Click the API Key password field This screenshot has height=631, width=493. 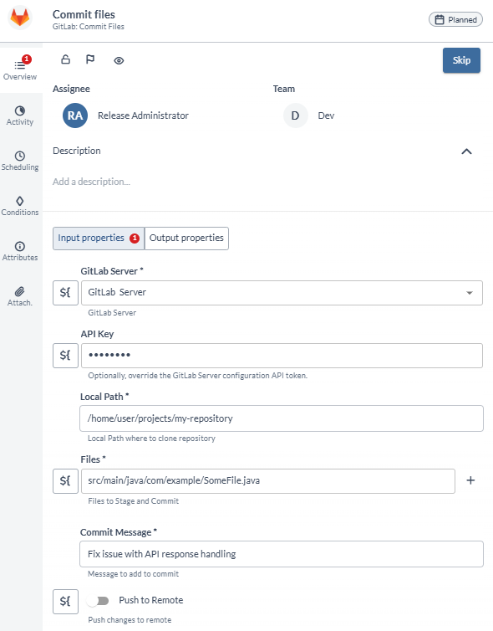coord(282,356)
